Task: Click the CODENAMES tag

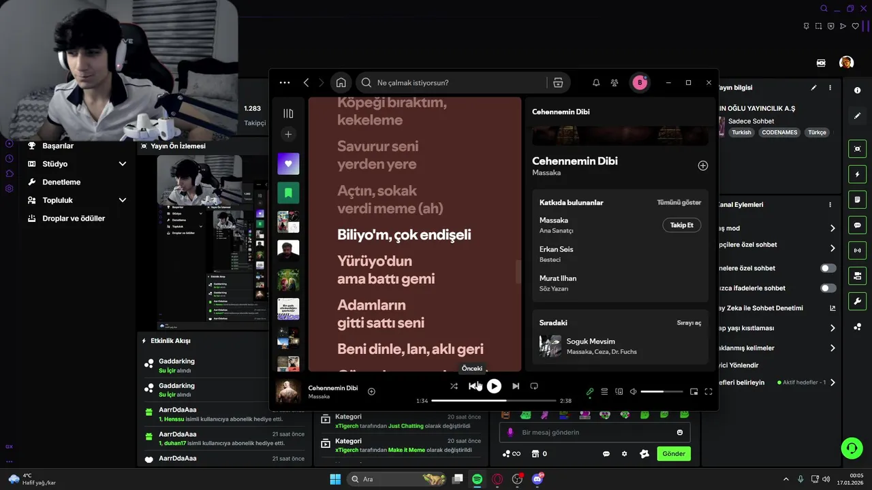Action: point(779,133)
